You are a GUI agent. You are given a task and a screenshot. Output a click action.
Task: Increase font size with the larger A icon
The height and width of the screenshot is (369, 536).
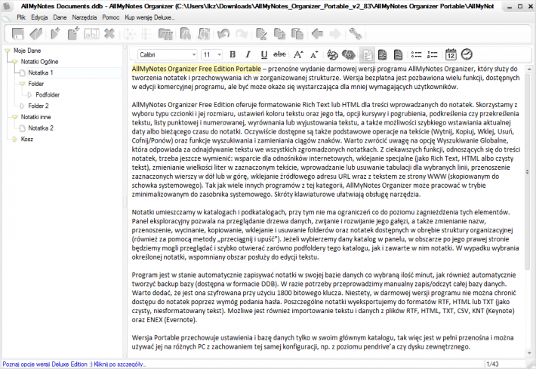point(298,54)
